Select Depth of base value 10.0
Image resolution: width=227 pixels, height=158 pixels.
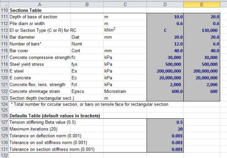[165, 17]
